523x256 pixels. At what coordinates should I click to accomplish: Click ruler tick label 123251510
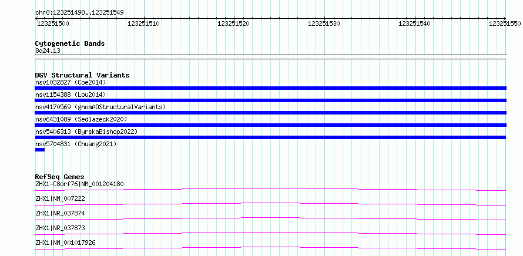[x=143, y=23]
